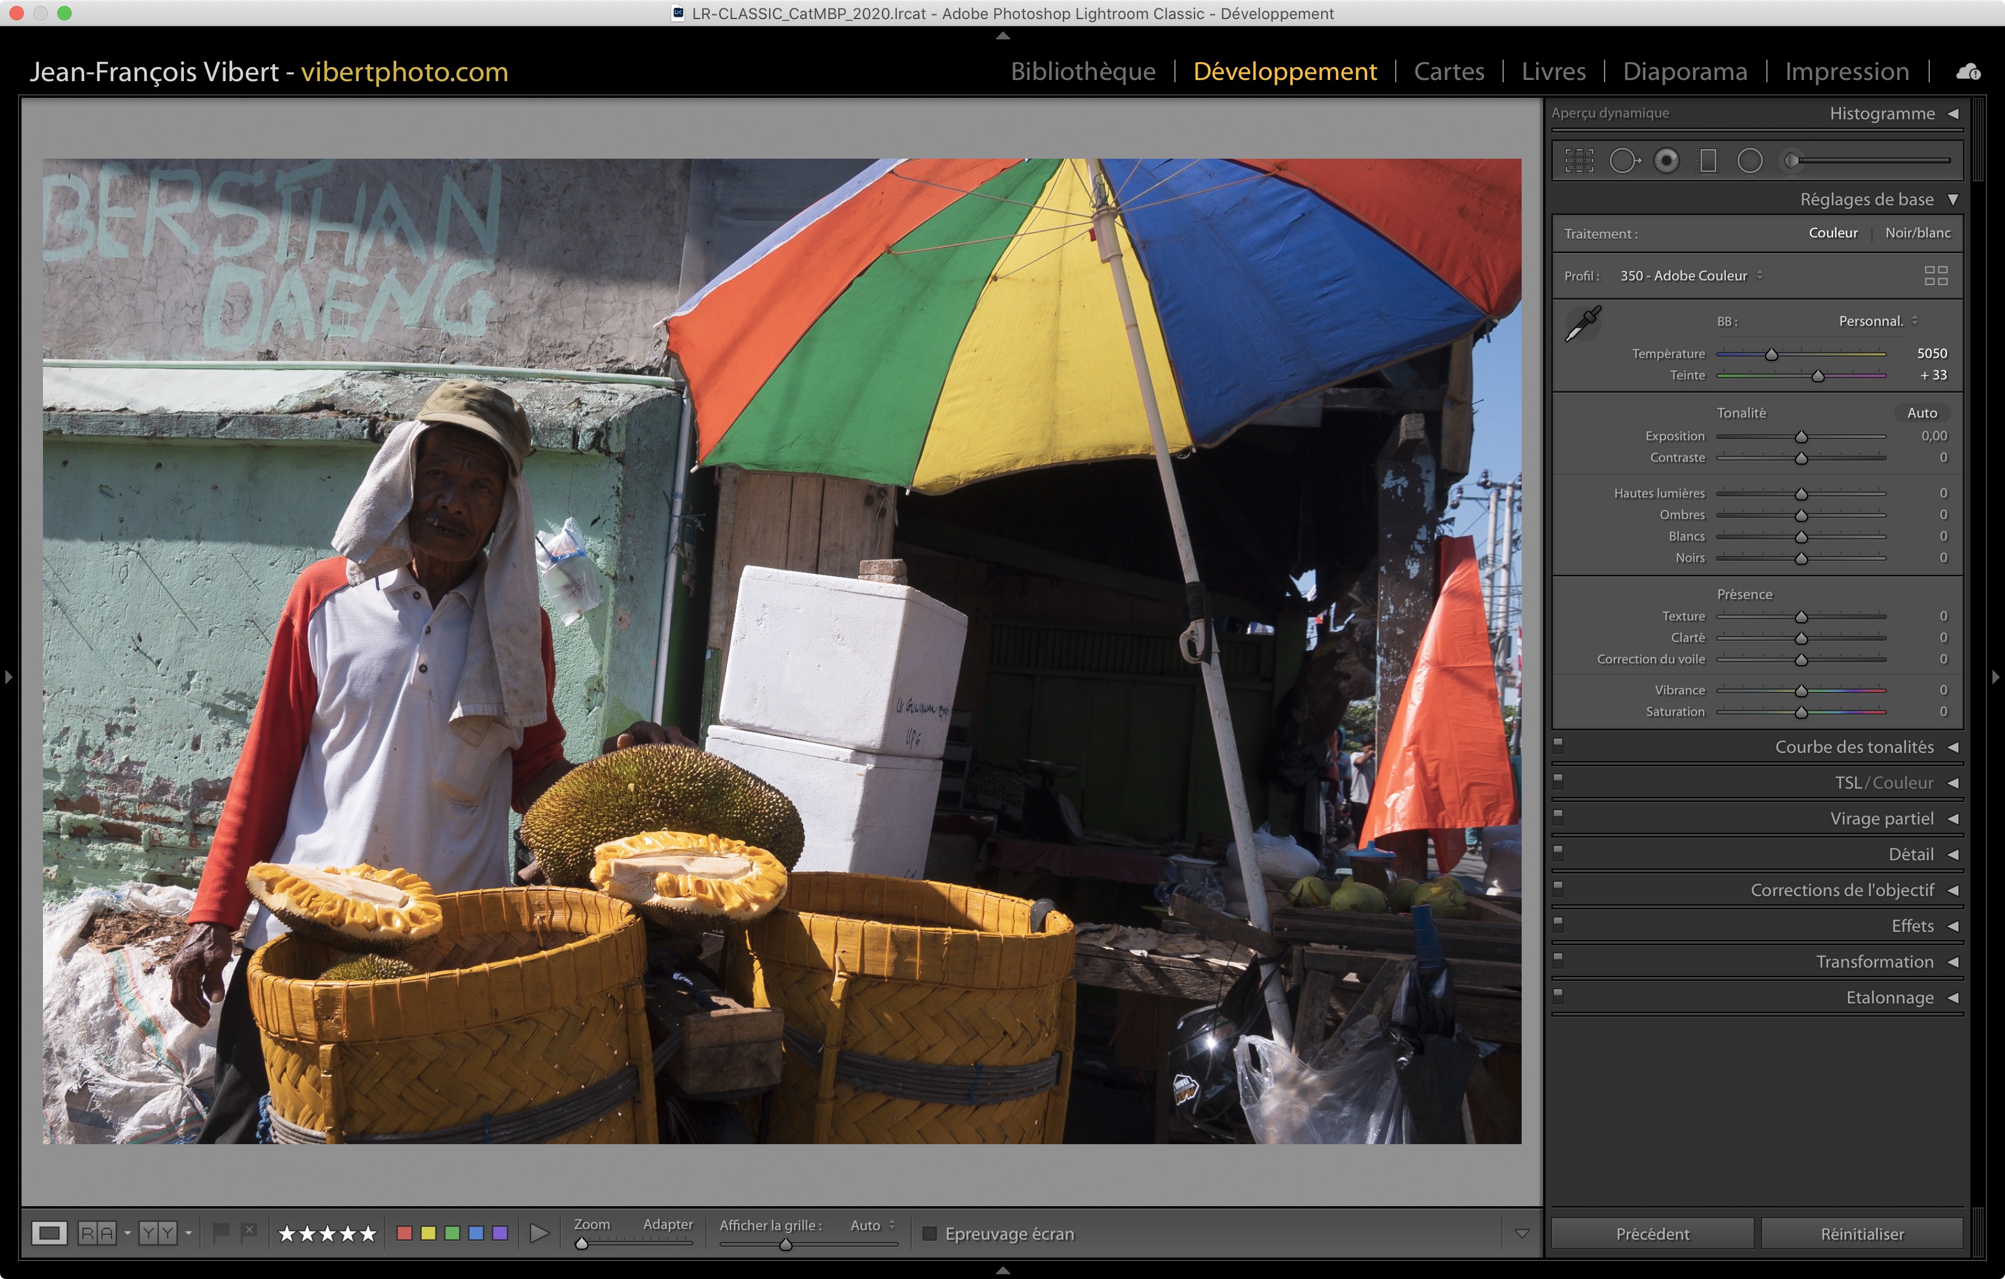Start the slideshow play button
The height and width of the screenshot is (1279, 2005).
(539, 1233)
